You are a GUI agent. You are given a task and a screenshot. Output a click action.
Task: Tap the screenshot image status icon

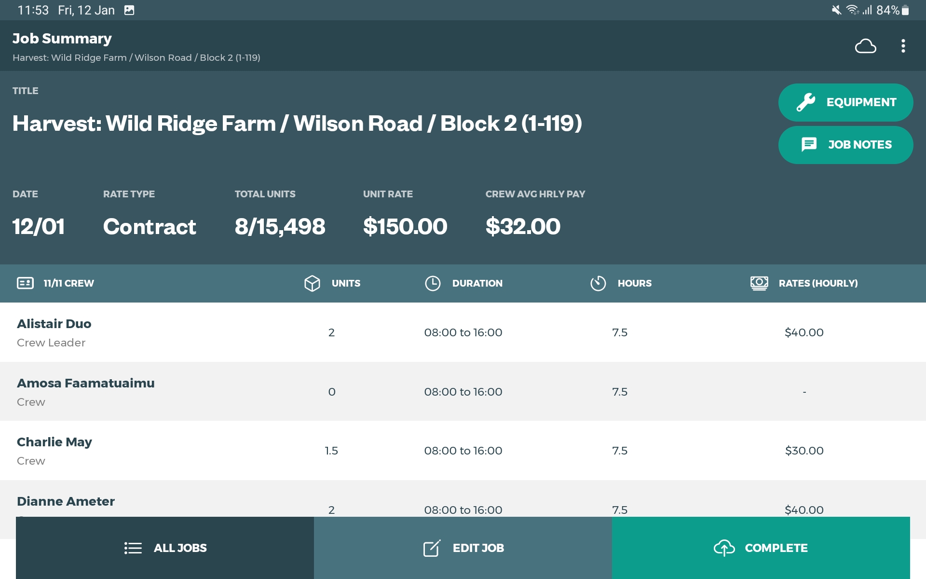[129, 10]
